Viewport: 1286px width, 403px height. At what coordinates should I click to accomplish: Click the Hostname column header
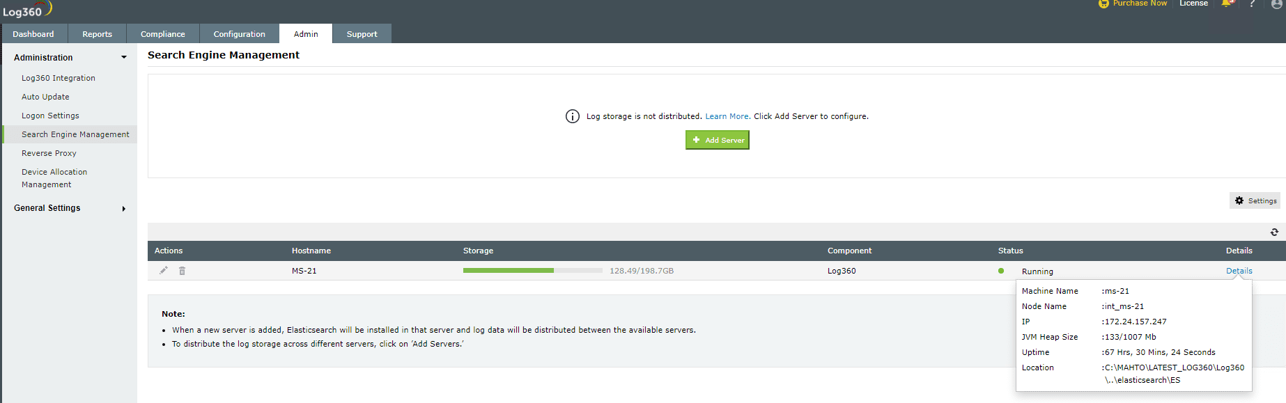[311, 251]
